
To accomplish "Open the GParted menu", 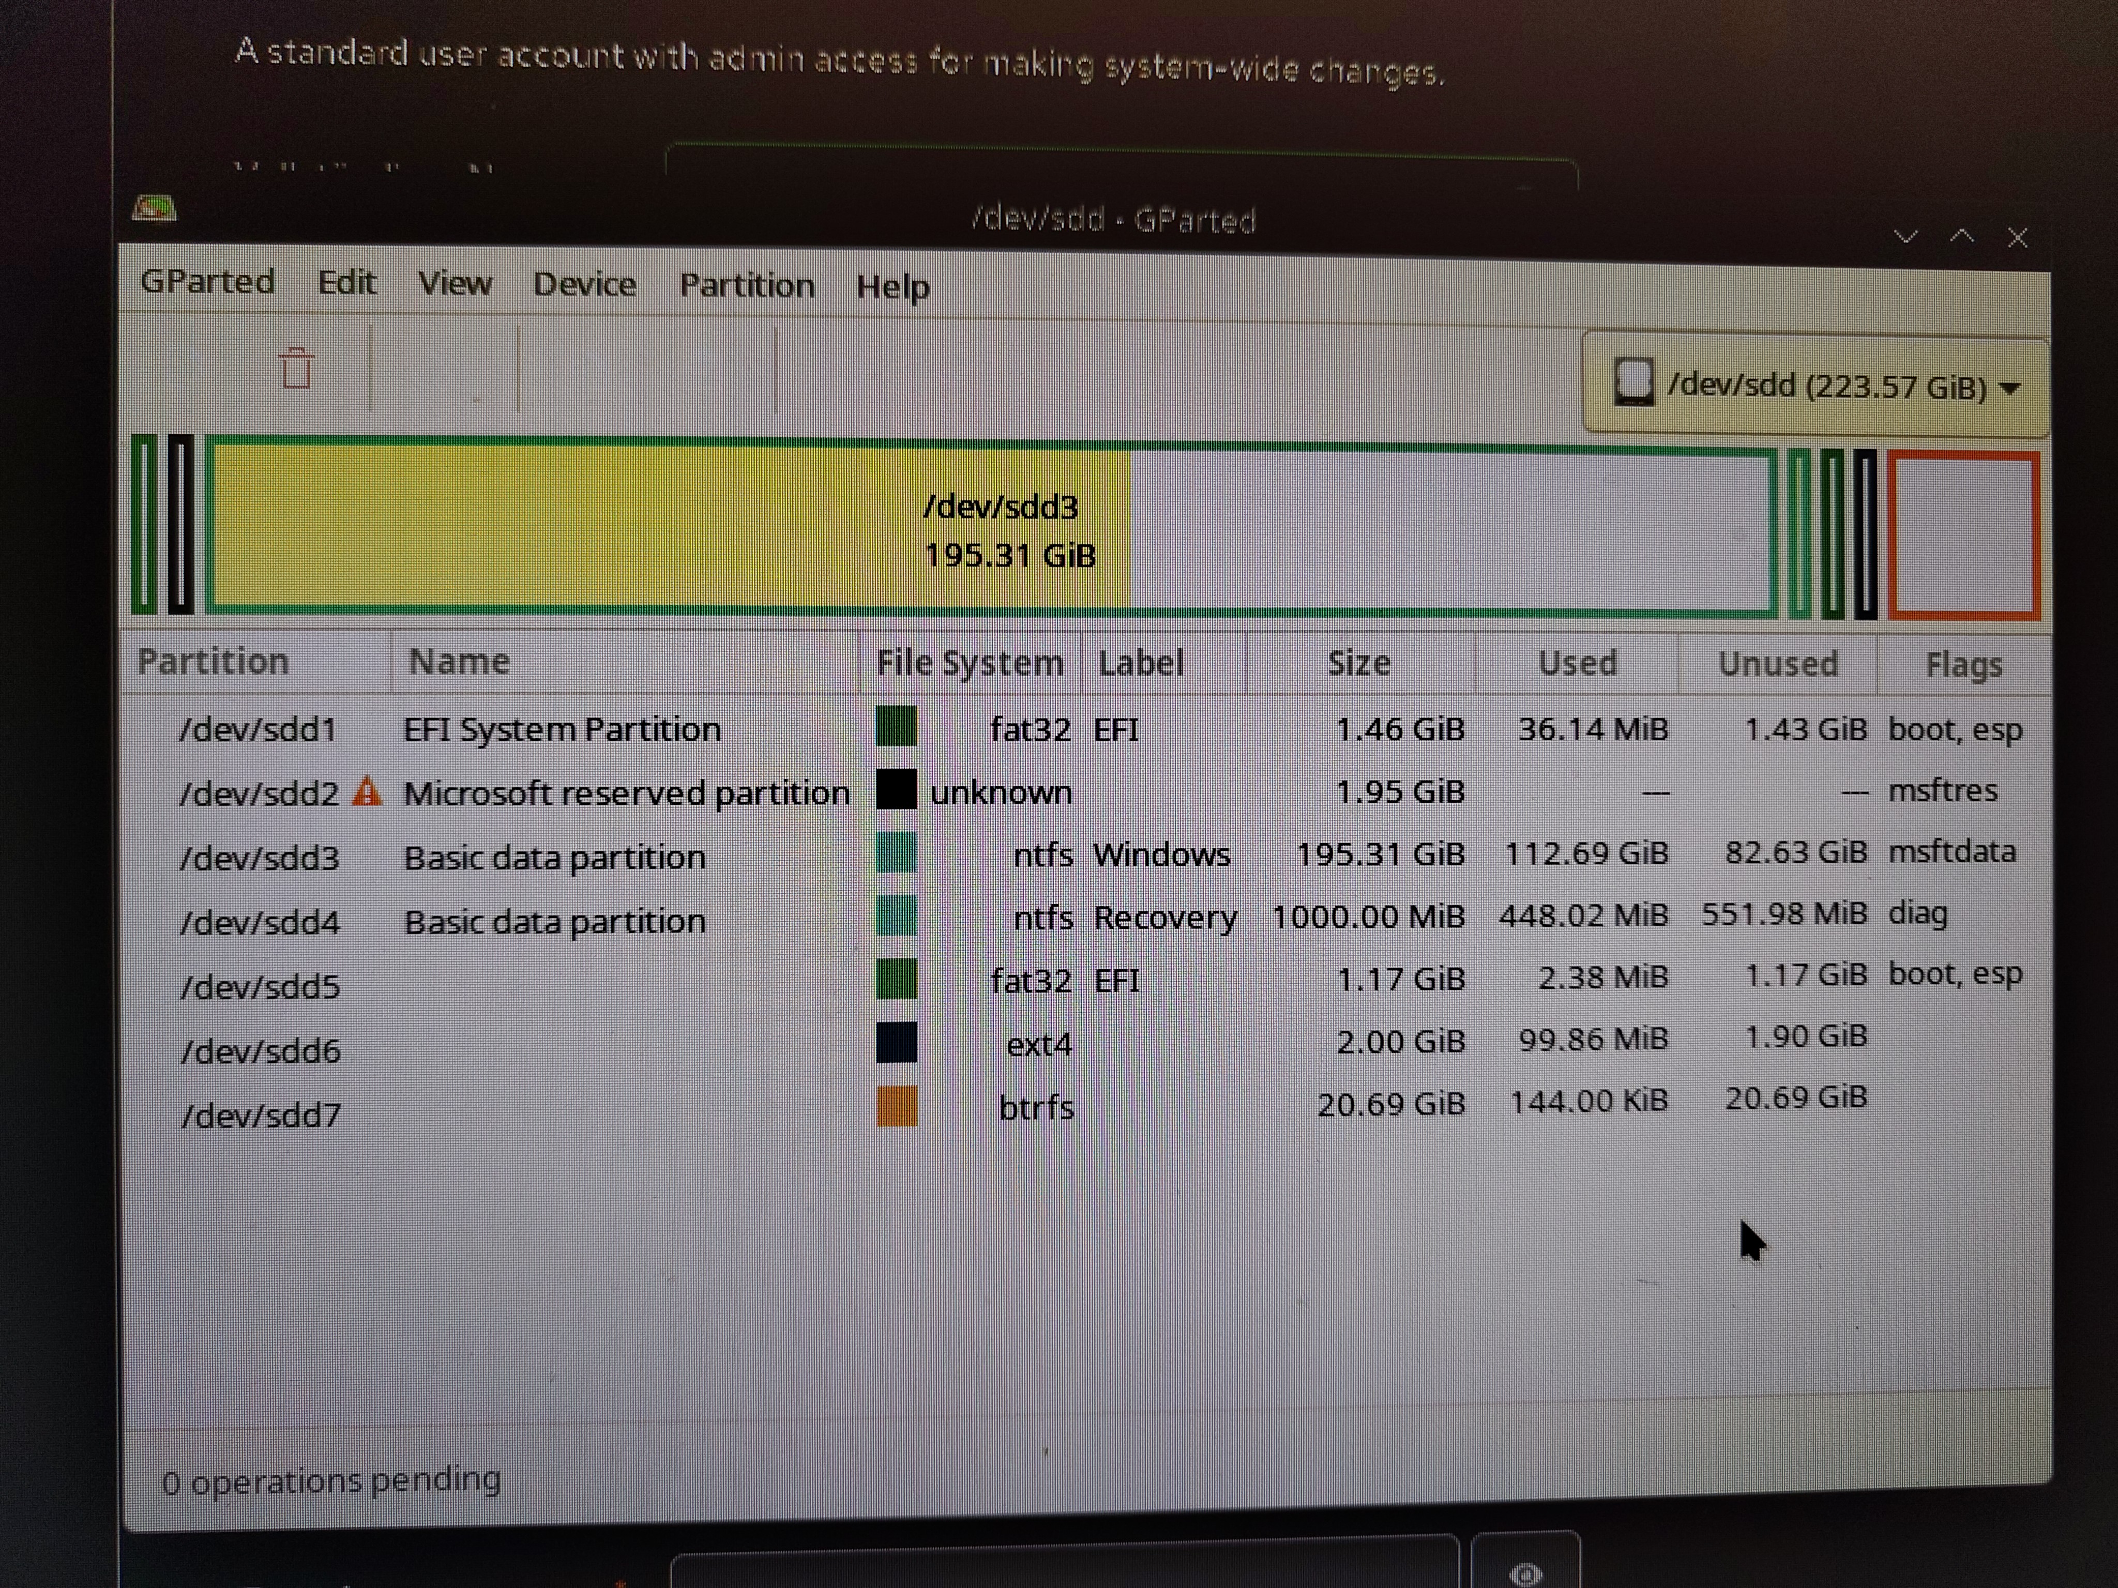I will (x=207, y=281).
